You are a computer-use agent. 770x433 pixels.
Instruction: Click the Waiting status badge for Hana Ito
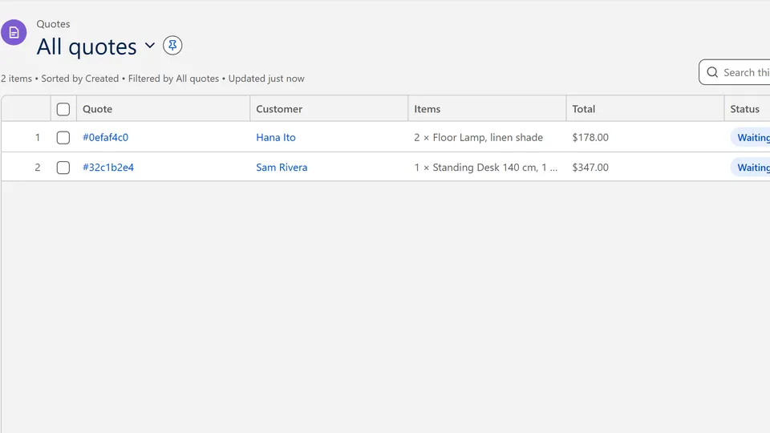tap(751, 137)
